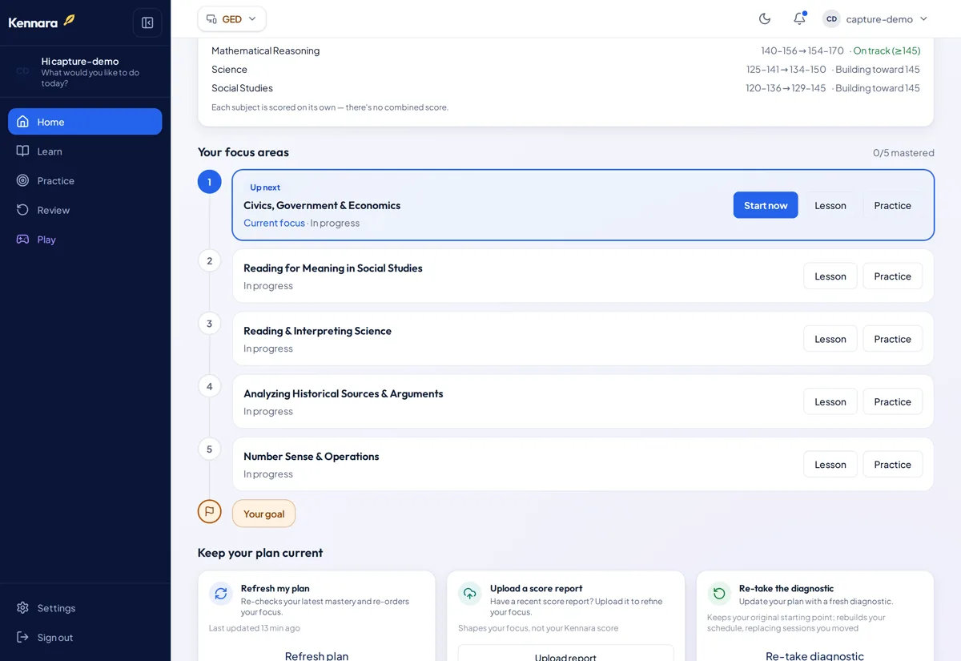Click step 5 circle in focus timeline
961x661 pixels.
tap(210, 449)
